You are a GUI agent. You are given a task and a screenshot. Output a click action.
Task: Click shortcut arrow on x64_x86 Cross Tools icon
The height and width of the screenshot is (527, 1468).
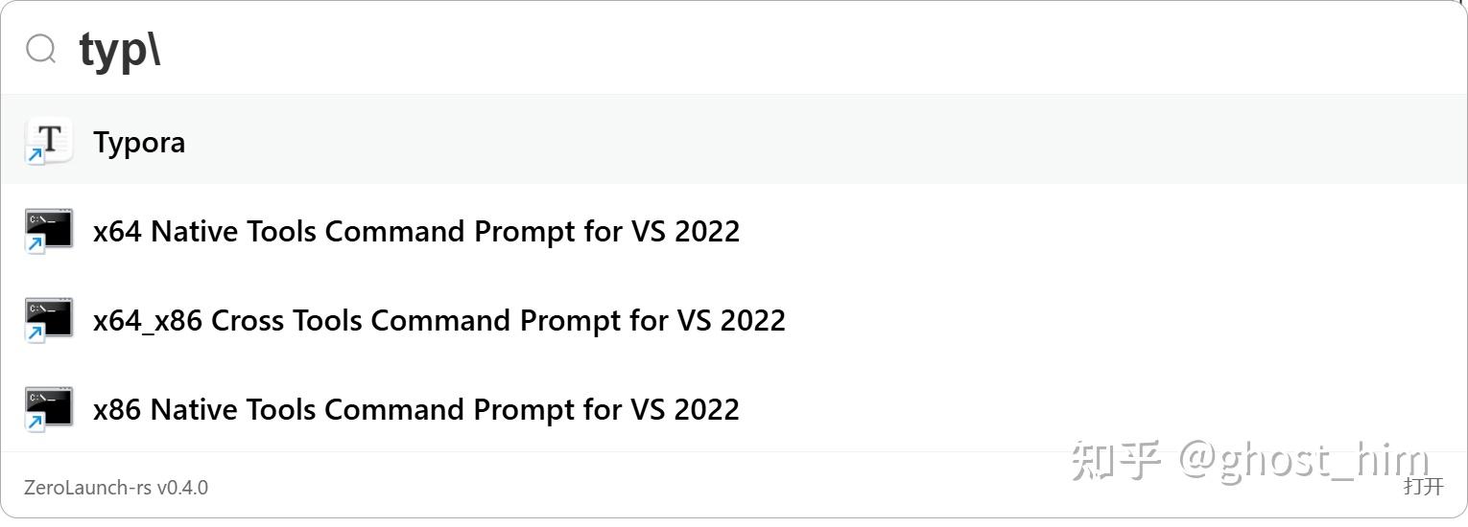(x=35, y=333)
